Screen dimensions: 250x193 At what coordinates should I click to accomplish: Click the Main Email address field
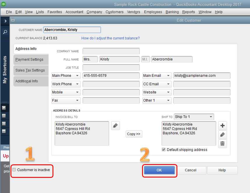click(202, 76)
